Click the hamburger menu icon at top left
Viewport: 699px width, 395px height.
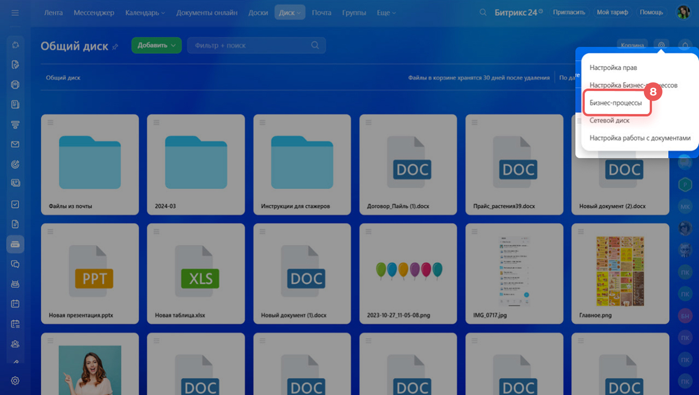tap(15, 13)
